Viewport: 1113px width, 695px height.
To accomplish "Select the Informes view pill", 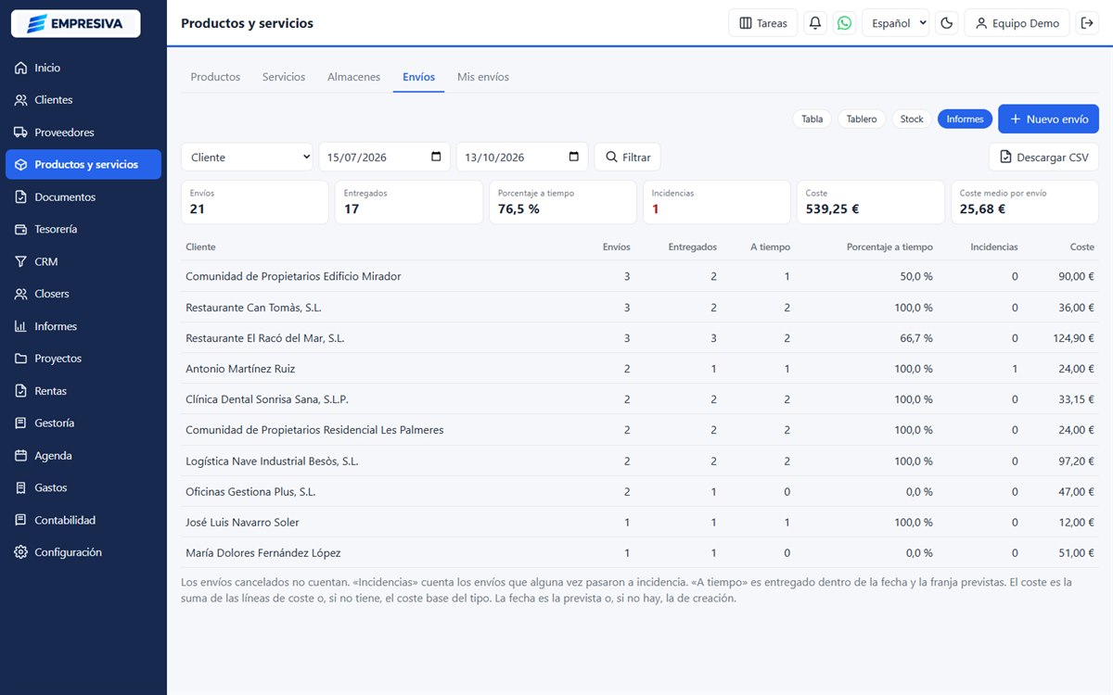I will point(965,120).
